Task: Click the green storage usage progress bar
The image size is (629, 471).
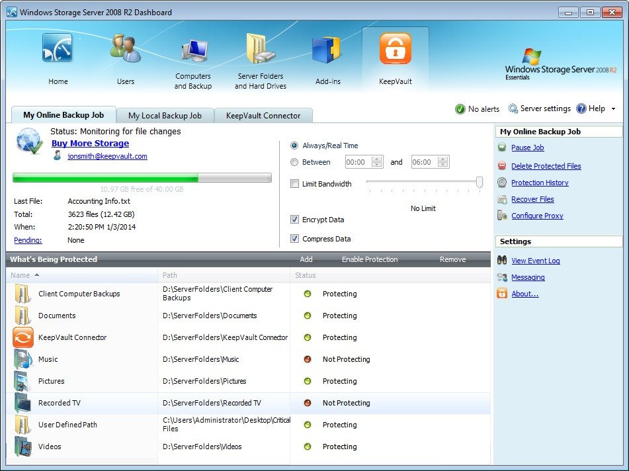Action: tap(142, 178)
